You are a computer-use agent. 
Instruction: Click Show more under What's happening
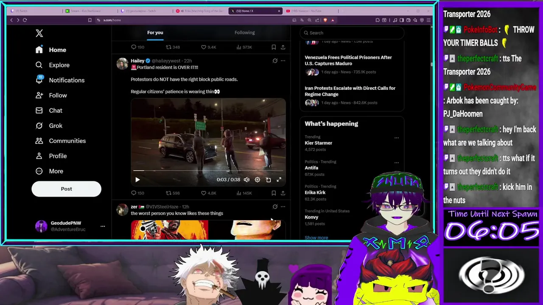[316, 238]
